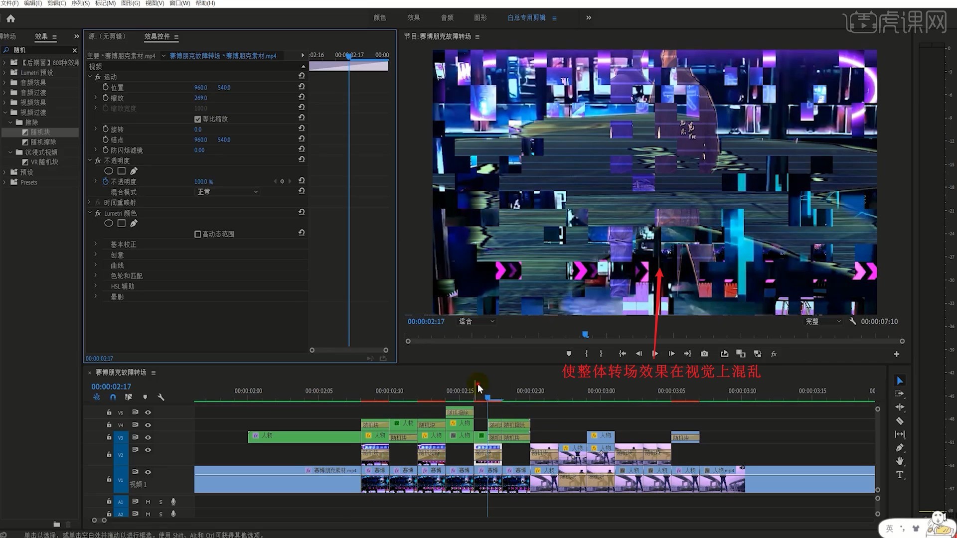Show more workspaces overflow arrows
The height and width of the screenshot is (538, 957).
point(589,17)
